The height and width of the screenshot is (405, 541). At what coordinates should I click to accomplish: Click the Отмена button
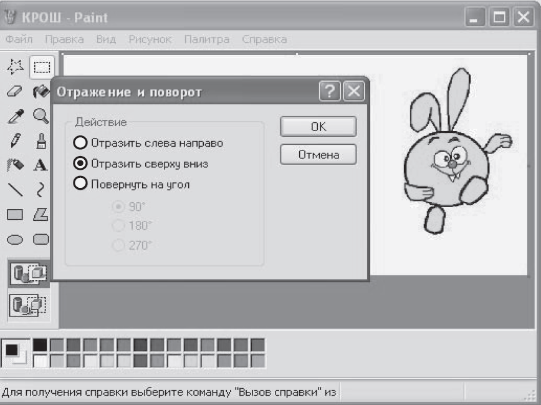point(318,154)
